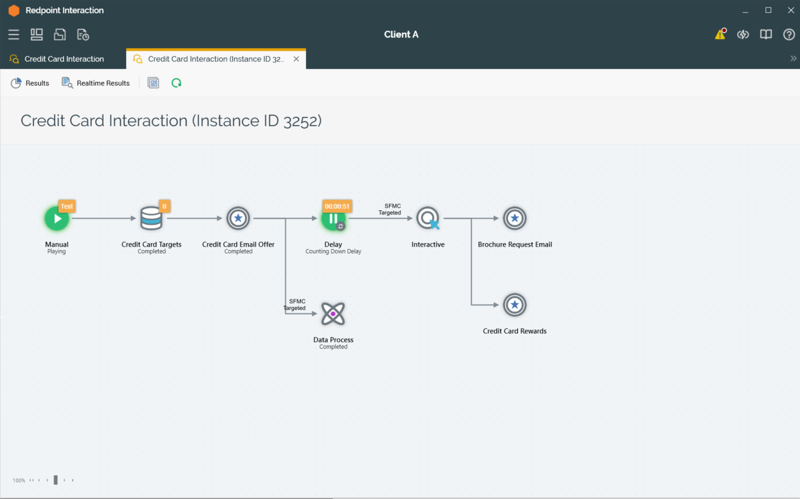Close the Instance ID tab
Image resolution: width=800 pixels, height=499 pixels.
click(296, 59)
